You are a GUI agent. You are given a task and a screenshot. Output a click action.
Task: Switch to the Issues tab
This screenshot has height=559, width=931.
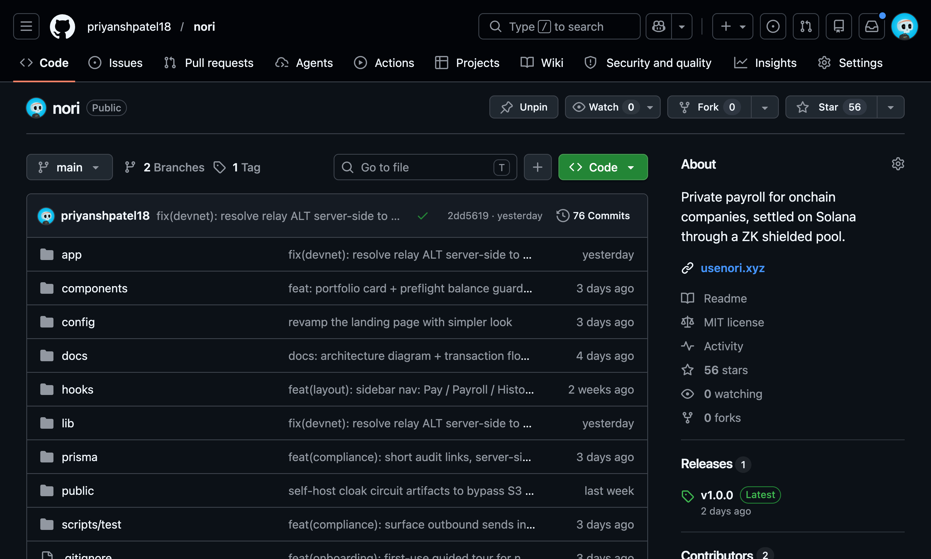pyautogui.click(x=116, y=63)
